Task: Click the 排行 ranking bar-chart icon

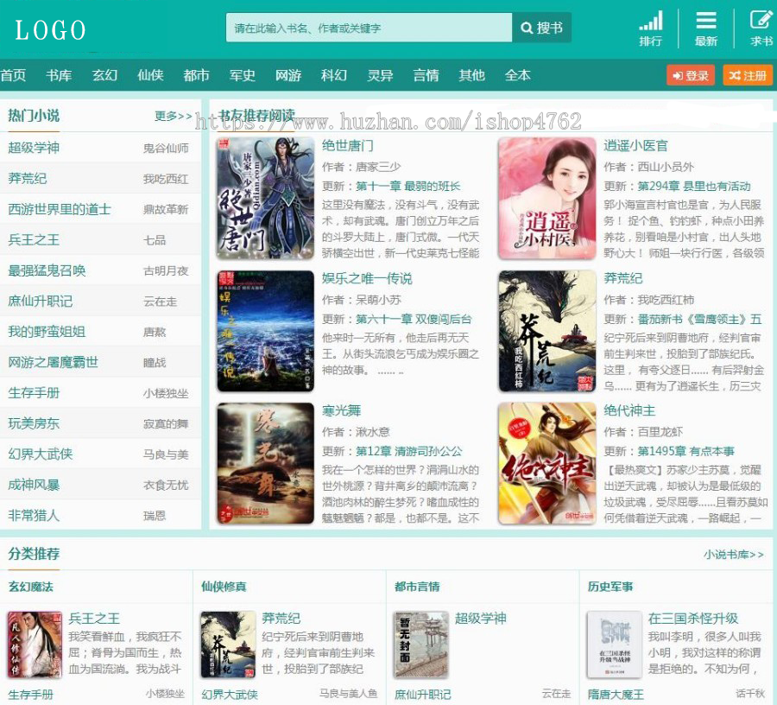Action: tap(651, 22)
